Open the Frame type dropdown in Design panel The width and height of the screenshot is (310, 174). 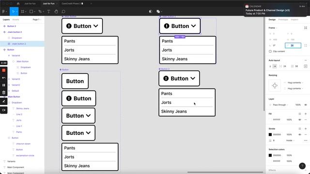(x=273, y=28)
